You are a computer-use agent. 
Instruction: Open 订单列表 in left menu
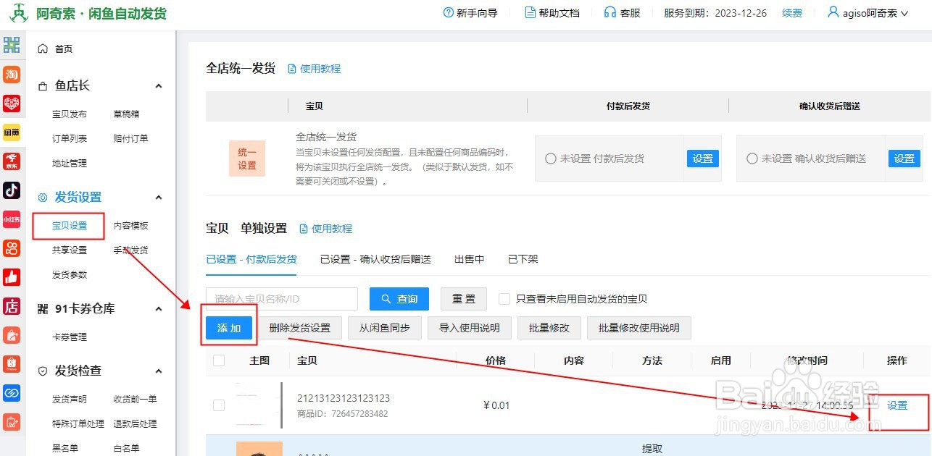click(x=70, y=139)
